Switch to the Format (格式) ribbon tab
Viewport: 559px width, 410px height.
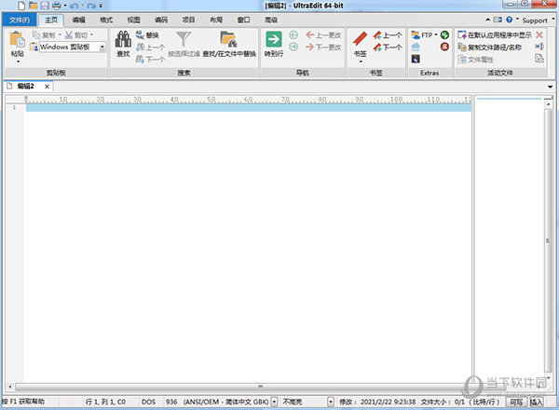pyautogui.click(x=106, y=20)
